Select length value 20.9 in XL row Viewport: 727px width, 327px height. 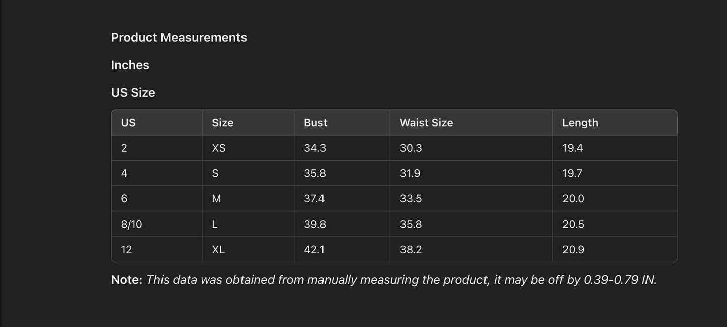click(x=573, y=250)
